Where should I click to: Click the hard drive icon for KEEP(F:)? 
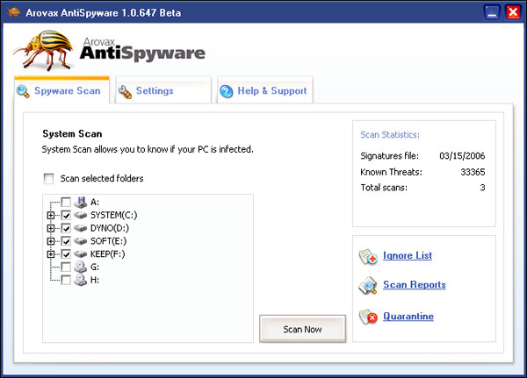pos(80,254)
